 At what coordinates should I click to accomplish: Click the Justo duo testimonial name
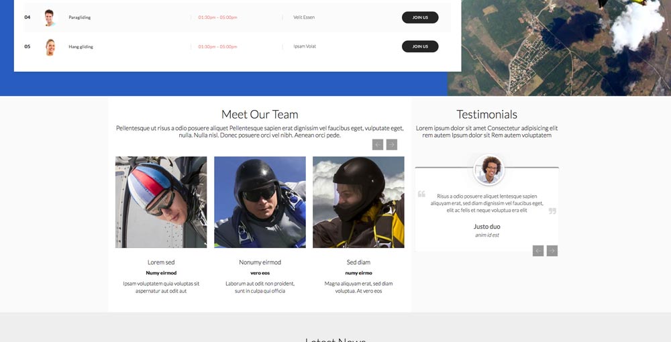486,227
